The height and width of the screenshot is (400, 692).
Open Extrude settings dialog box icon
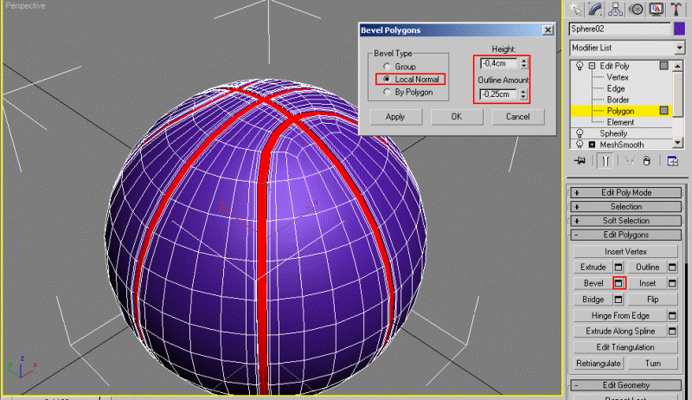(x=618, y=268)
